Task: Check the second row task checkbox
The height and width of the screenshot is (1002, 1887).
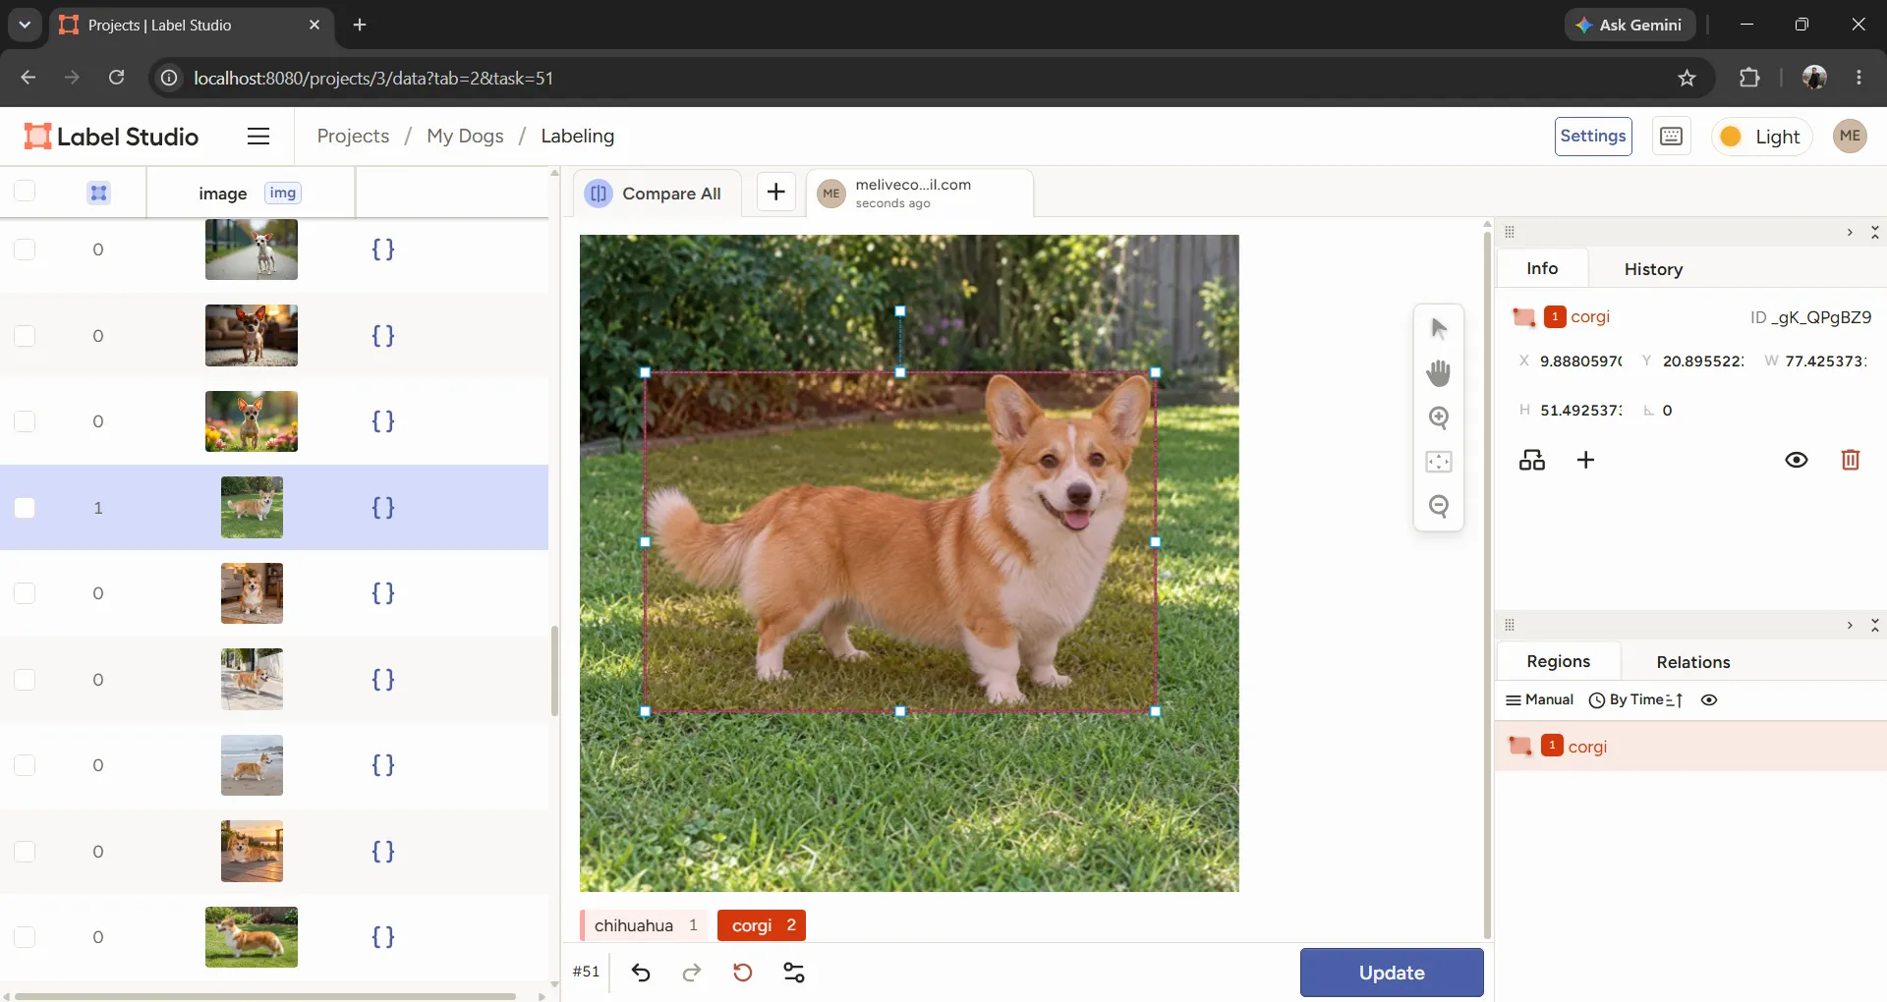Action: click(x=25, y=336)
